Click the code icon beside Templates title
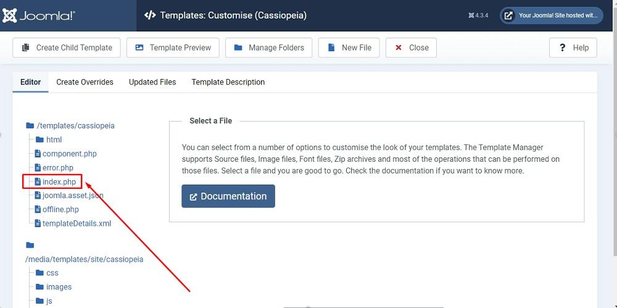This screenshot has width=617, height=308. (150, 15)
